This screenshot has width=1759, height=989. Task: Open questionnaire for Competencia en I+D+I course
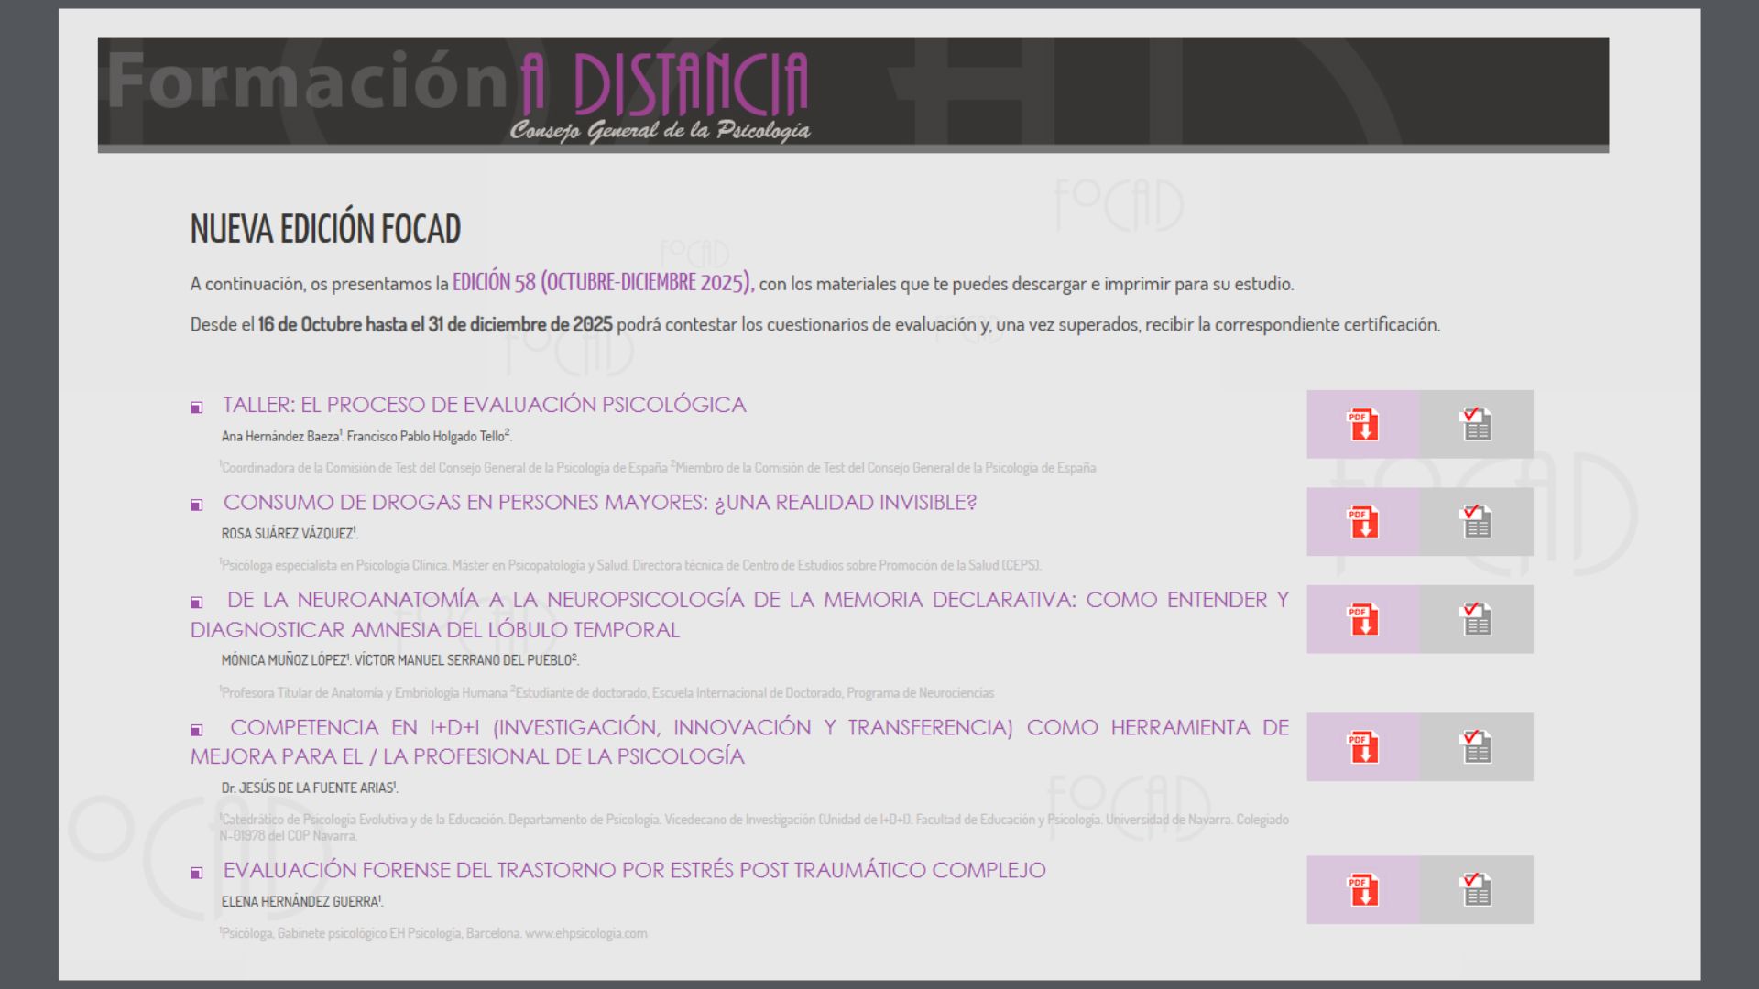point(1476,747)
